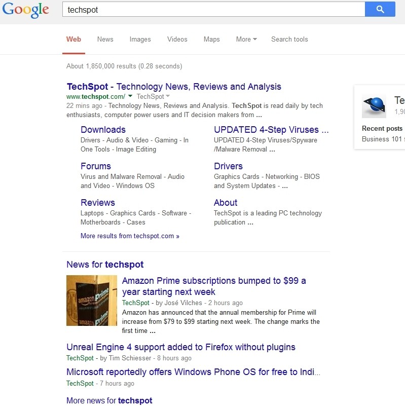The width and height of the screenshot is (405, 410).
Task: Expand green arrow next to techspot.com URL
Action: pos(130,96)
